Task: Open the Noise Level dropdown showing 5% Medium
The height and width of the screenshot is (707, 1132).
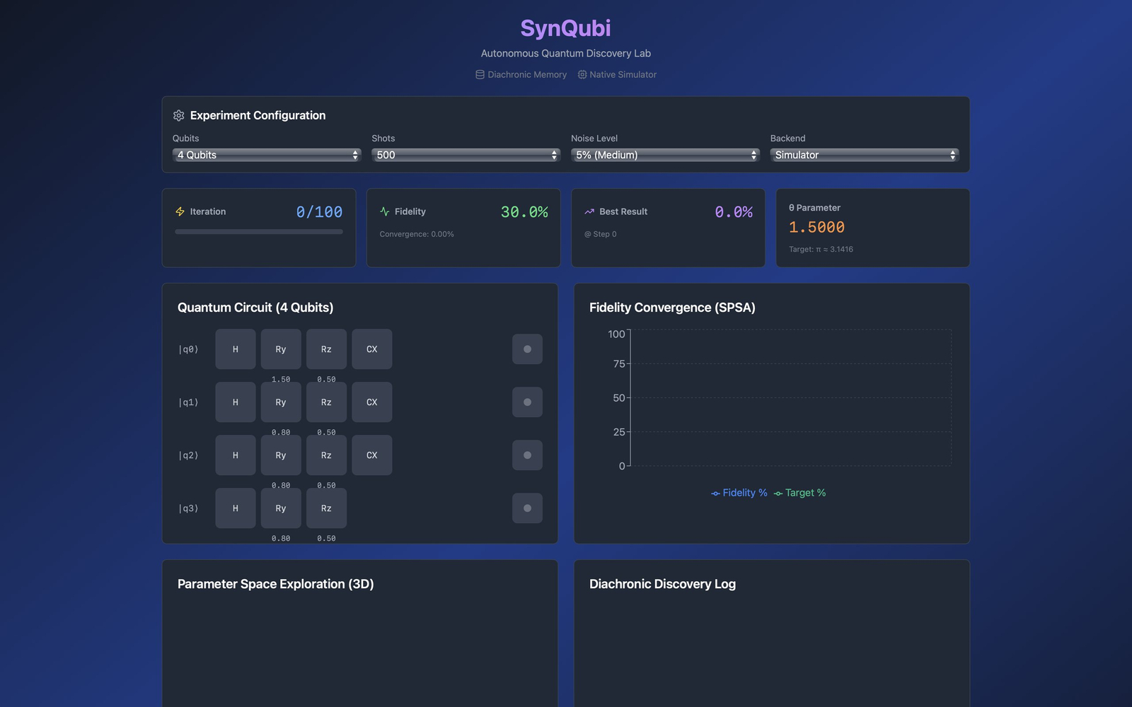Action: point(664,154)
